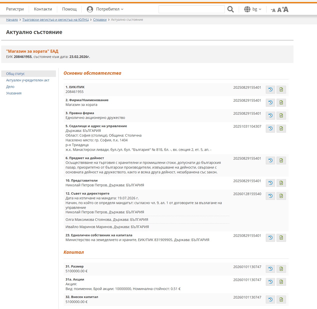Open the Контакти menu item

click(x=43, y=9)
